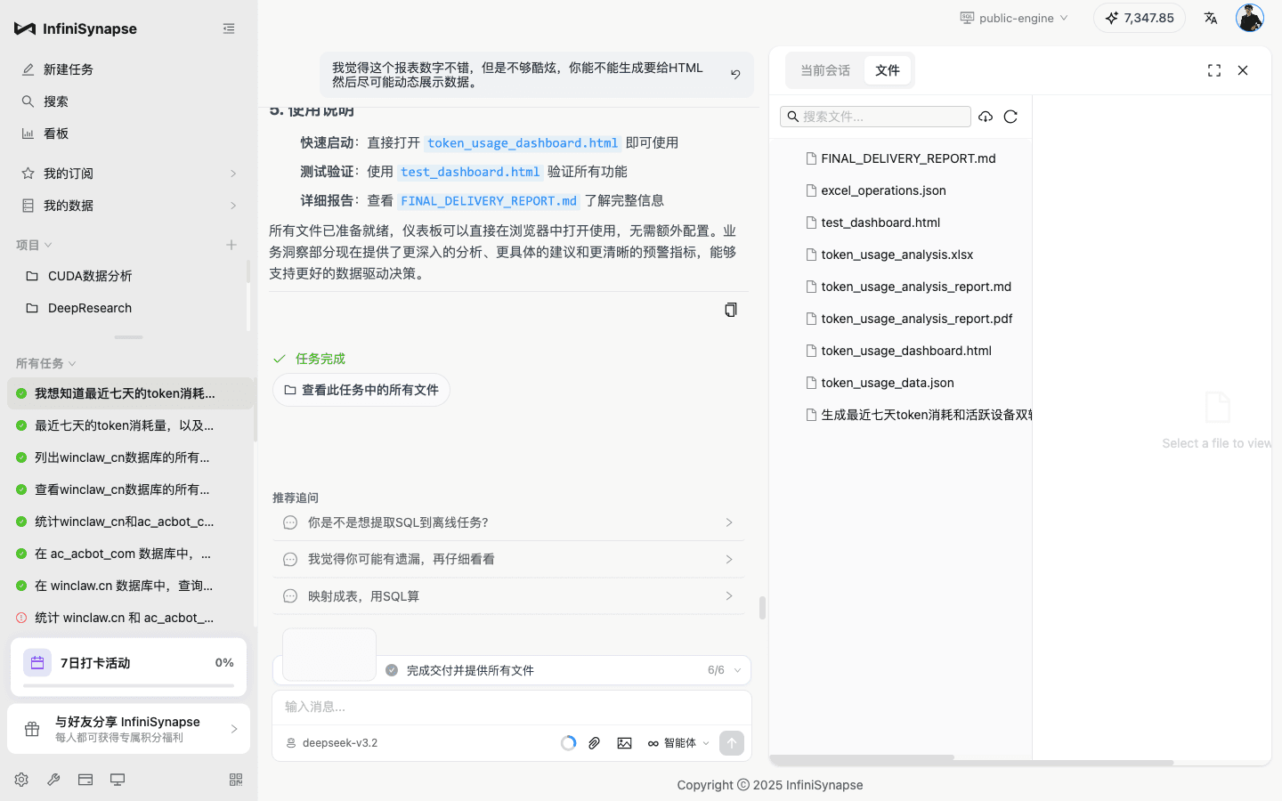Open the 智能体 agent mode dropdown
This screenshot has height=801, width=1282.
677,742
